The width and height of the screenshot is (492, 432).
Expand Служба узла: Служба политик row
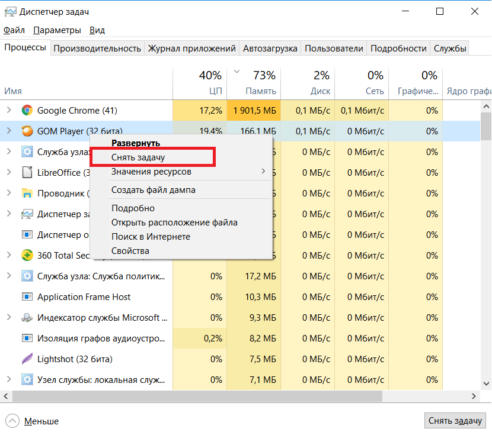(9, 275)
